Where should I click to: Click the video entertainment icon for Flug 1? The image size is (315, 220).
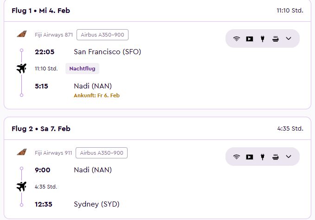click(x=250, y=39)
